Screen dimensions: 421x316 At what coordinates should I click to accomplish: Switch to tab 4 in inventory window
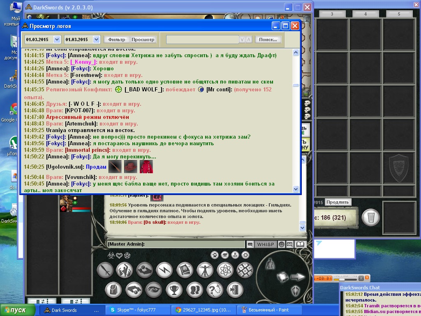(x=365, y=14)
